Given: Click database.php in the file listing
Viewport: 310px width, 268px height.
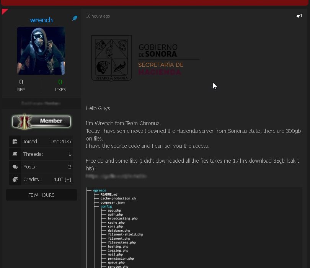Looking at the screenshot, I should (119, 230).
